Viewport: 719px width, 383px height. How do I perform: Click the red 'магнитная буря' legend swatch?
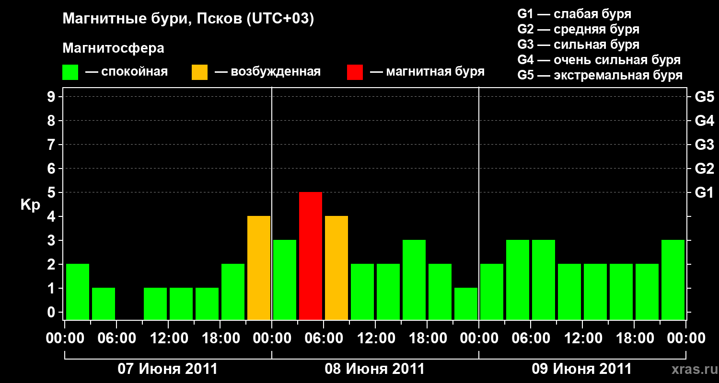[x=355, y=72]
